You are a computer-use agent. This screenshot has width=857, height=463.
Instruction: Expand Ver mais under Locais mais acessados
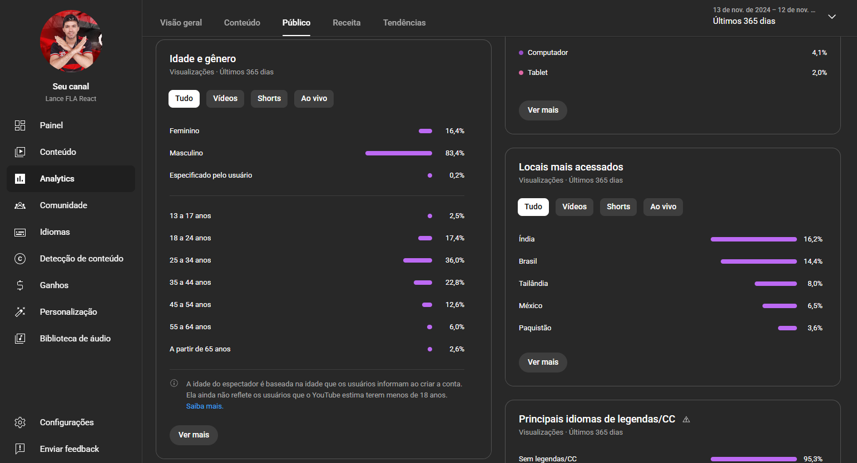[x=543, y=363]
